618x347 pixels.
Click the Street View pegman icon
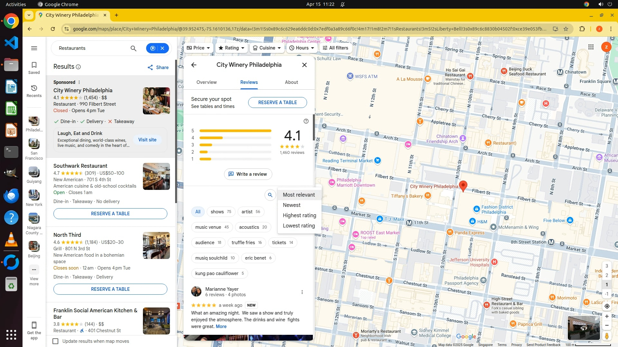click(x=607, y=336)
